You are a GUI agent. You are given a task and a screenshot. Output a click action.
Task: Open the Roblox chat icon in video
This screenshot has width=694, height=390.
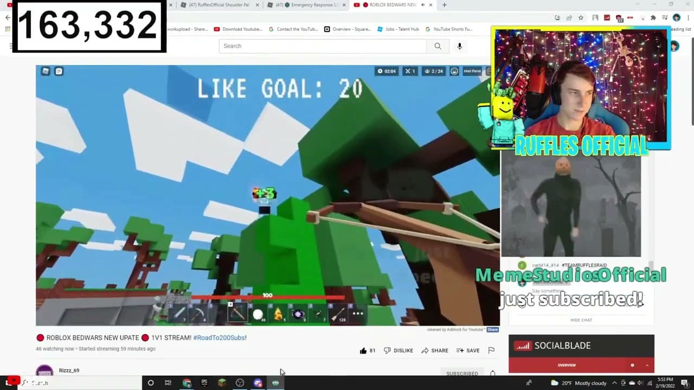[x=59, y=71]
